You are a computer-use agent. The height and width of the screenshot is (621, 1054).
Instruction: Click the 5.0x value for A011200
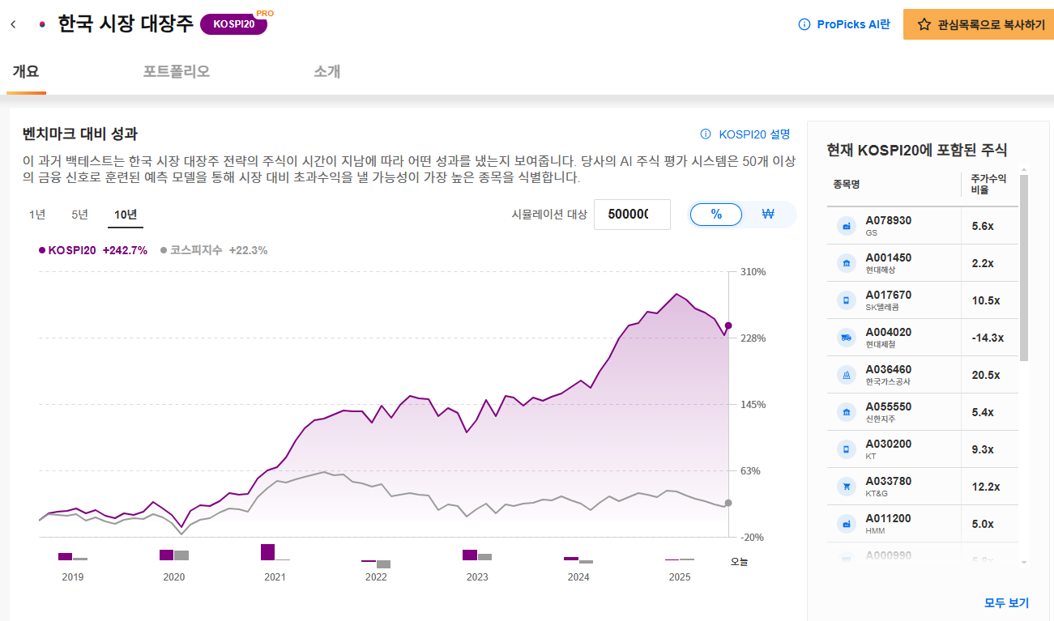[x=983, y=524]
